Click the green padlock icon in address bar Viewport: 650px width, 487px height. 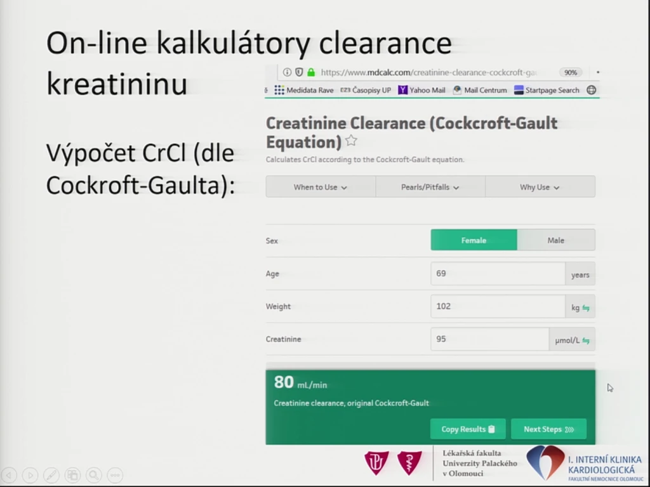[x=311, y=72]
